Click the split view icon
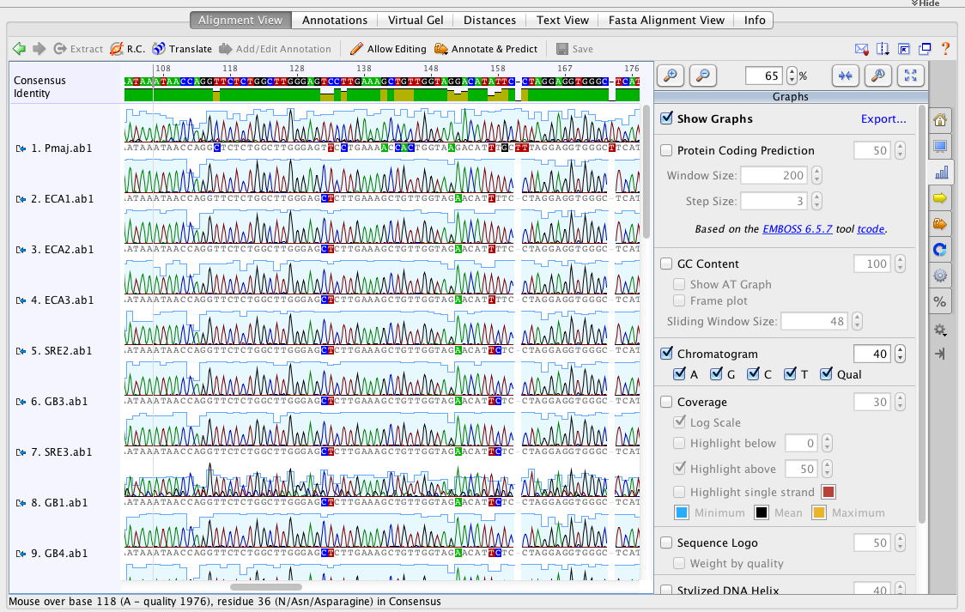 coord(883,49)
